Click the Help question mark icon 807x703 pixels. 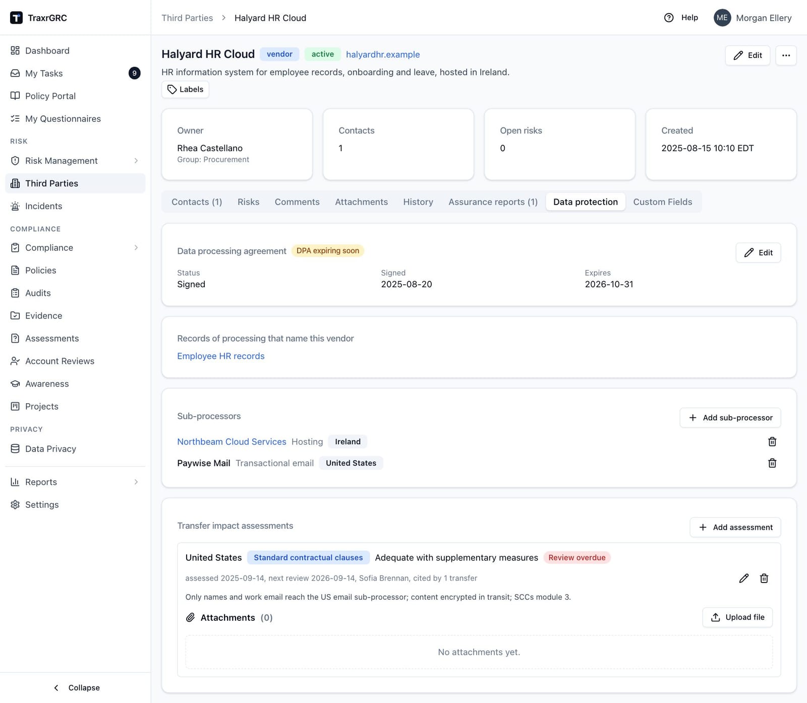click(x=669, y=18)
